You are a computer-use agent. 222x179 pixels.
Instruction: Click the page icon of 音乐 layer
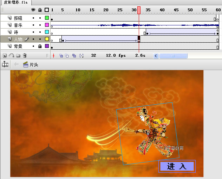(9, 25)
